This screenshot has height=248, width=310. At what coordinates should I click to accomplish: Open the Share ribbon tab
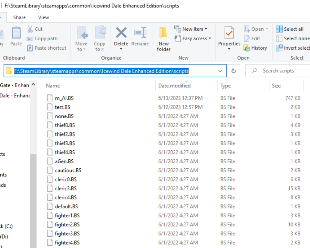(x=19, y=17)
